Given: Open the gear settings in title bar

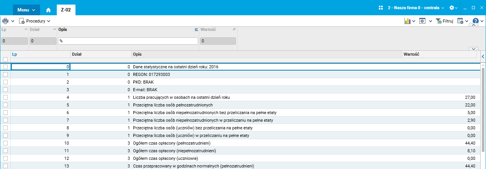Looking at the screenshot, I should pos(452,8).
